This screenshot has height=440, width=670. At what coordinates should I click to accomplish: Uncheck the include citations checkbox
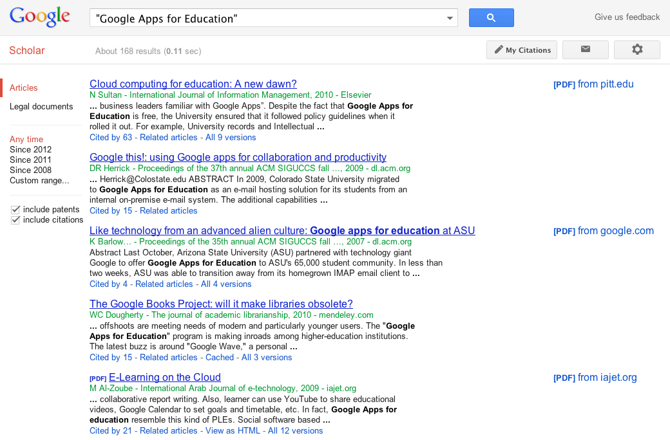pyautogui.click(x=15, y=220)
